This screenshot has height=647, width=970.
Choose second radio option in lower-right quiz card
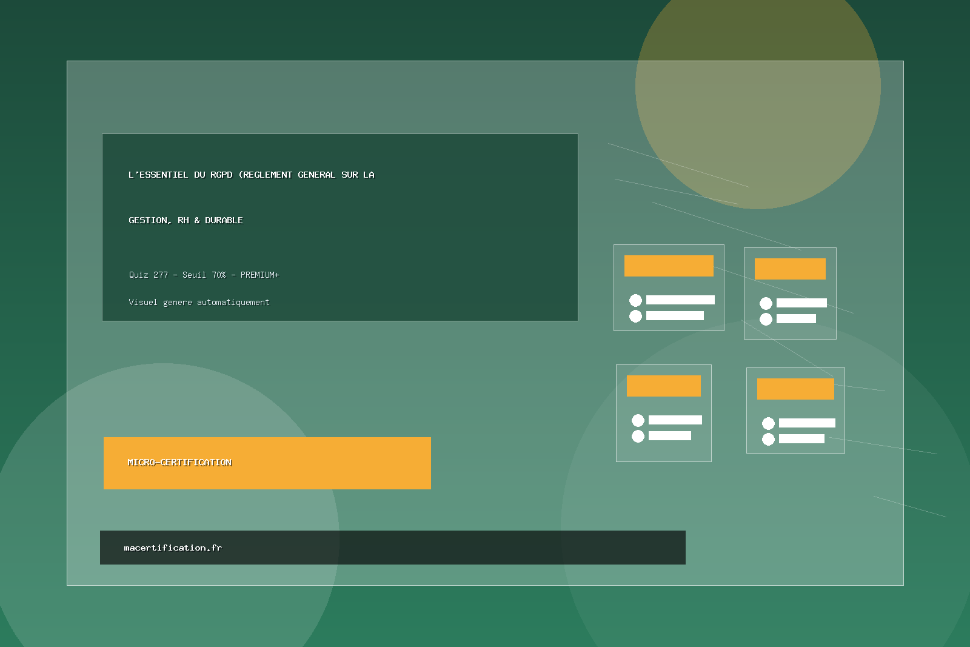pyautogui.click(x=768, y=439)
